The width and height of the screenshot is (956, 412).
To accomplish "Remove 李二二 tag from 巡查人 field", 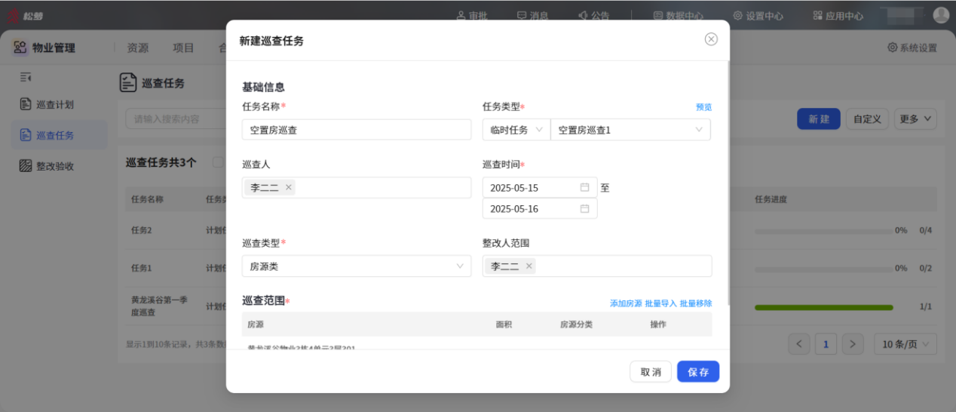I will point(289,188).
